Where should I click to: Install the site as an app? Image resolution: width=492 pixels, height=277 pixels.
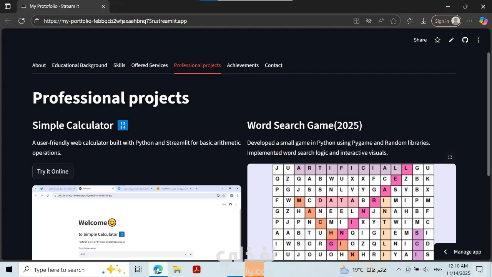click(356, 21)
